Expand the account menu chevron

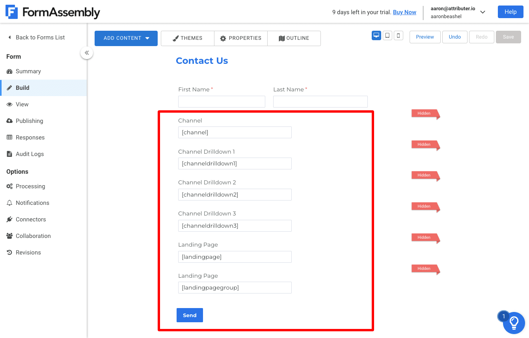[482, 12]
